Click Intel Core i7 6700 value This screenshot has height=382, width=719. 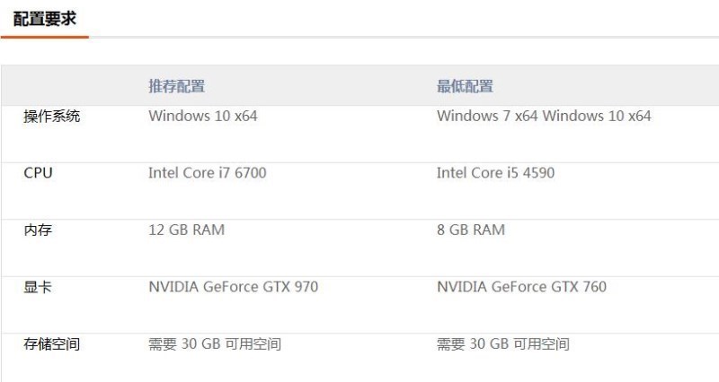208,173
